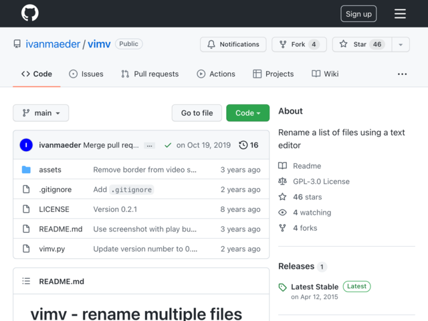Click the fork count badge 4
This screenshot has width=428, height=321.
click(314, 44)
